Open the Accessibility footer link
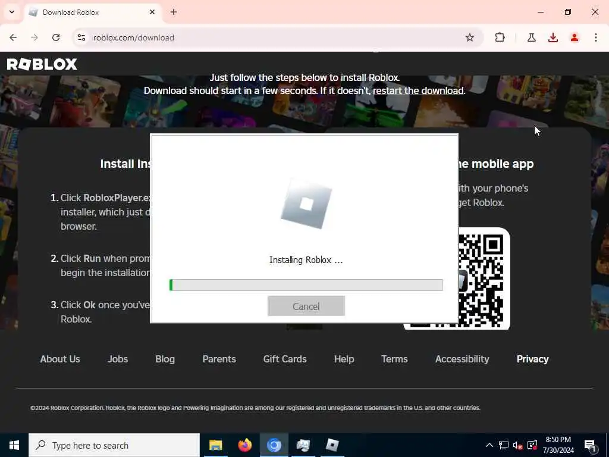 click(x=462, y=359)
